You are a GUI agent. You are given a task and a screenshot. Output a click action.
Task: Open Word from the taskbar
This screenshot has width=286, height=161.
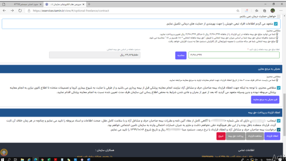[x=89, y=160]
